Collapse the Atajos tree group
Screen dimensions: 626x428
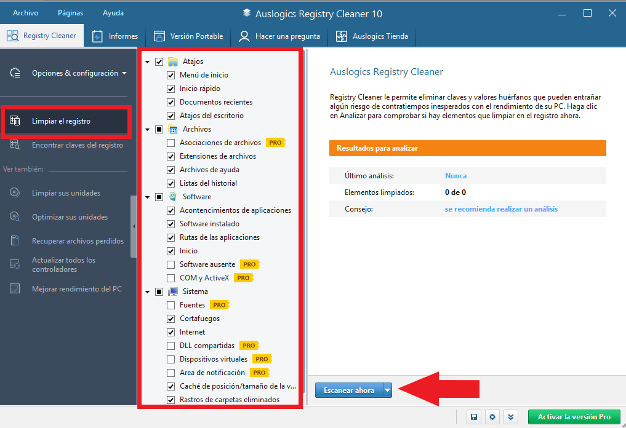148,62
